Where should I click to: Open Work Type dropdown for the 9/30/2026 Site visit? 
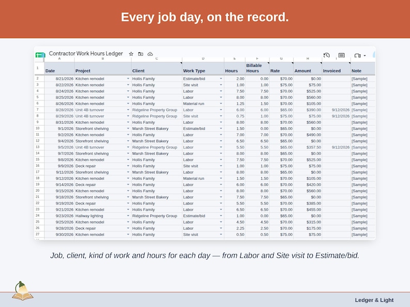(x=221, y=234)
